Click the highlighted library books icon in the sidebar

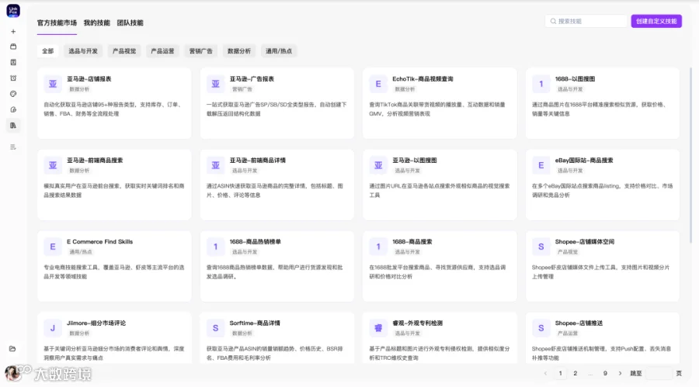point(13,126)
